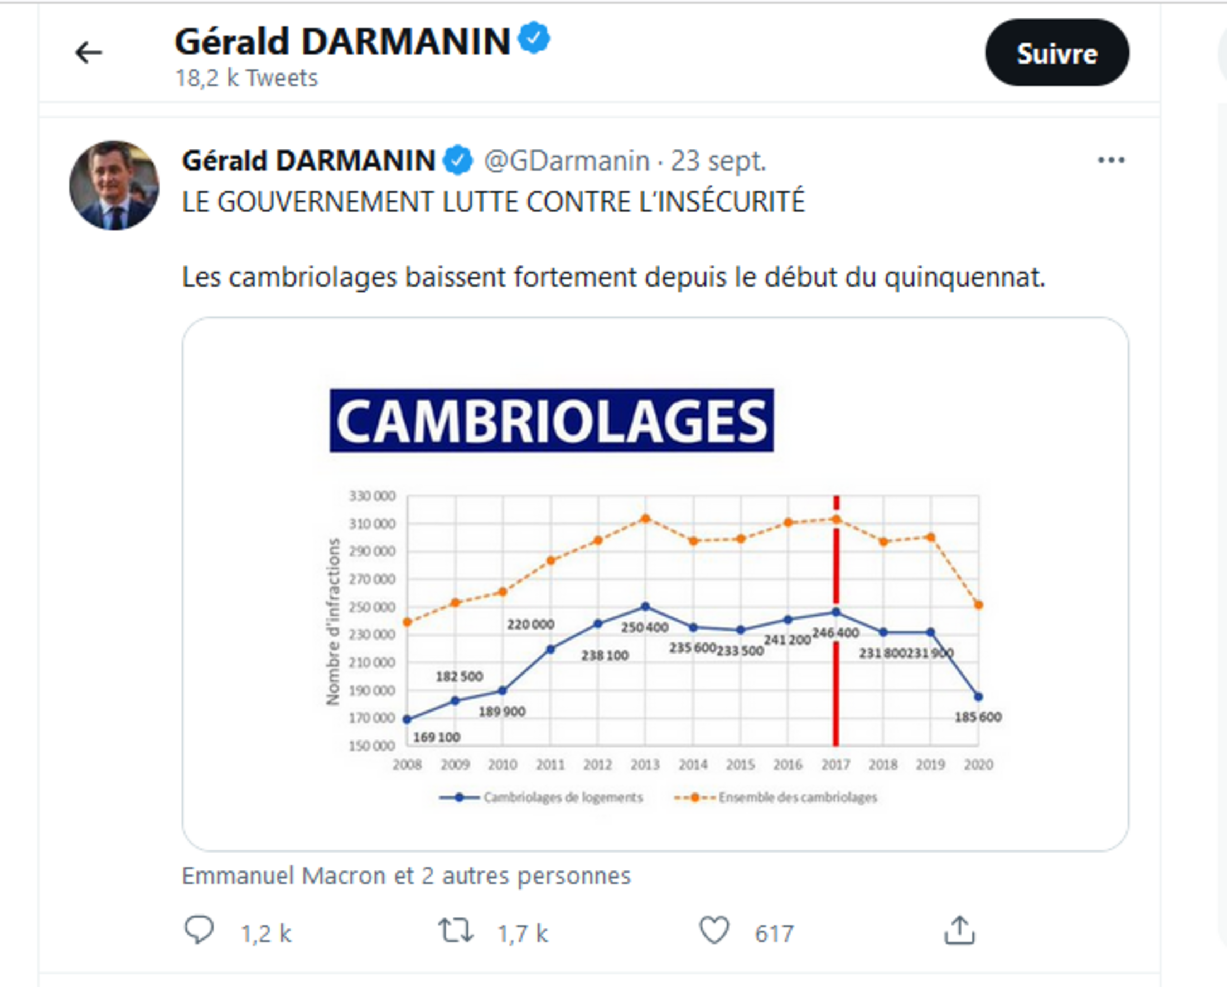
Task: Click the 617 likes count
Action: pos(774,933)
